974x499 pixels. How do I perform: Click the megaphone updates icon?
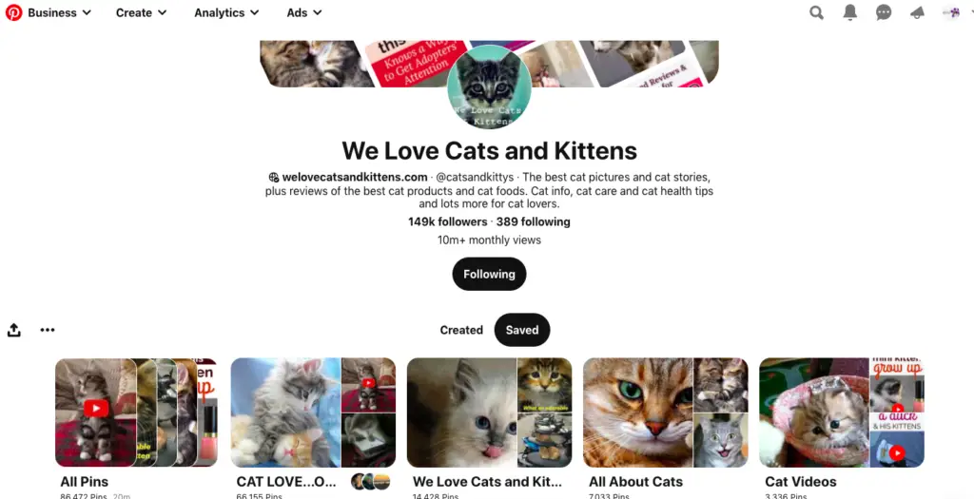(x=917, y=13)
